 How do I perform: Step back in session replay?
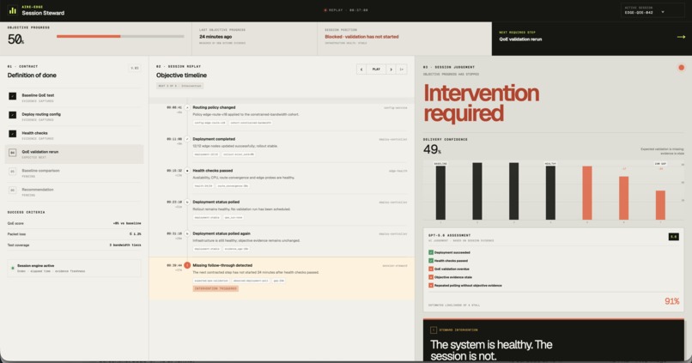point(361,70)
